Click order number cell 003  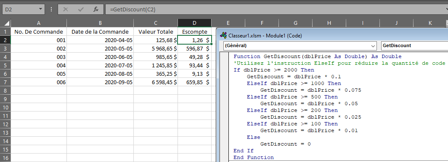point(39,57)
